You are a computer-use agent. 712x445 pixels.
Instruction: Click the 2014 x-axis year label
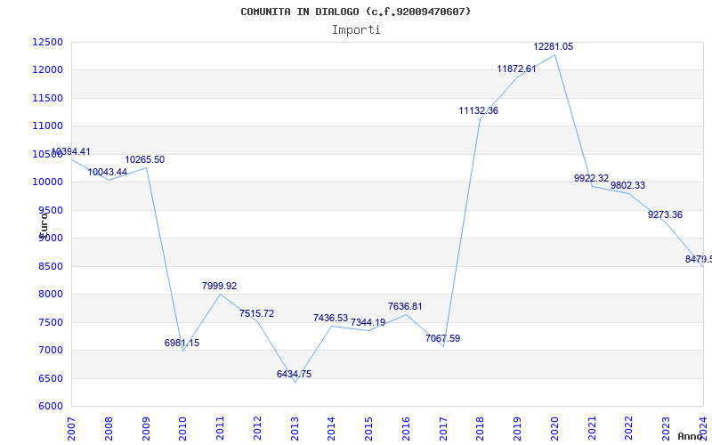click(331, 429)
